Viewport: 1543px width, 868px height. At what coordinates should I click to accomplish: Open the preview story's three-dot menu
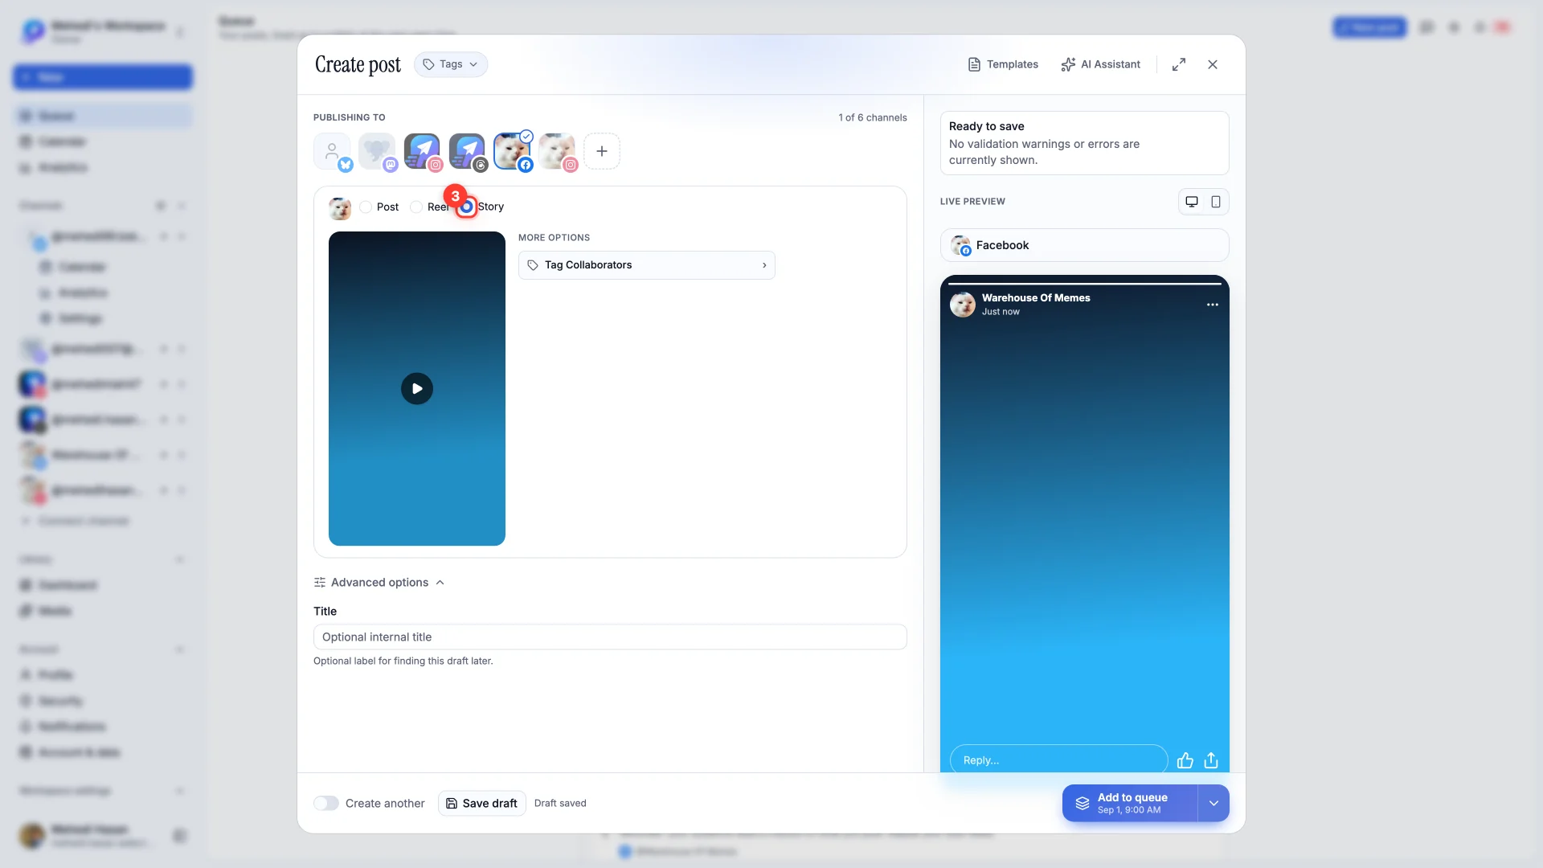pyautogui.click(x=1213, y=305)
